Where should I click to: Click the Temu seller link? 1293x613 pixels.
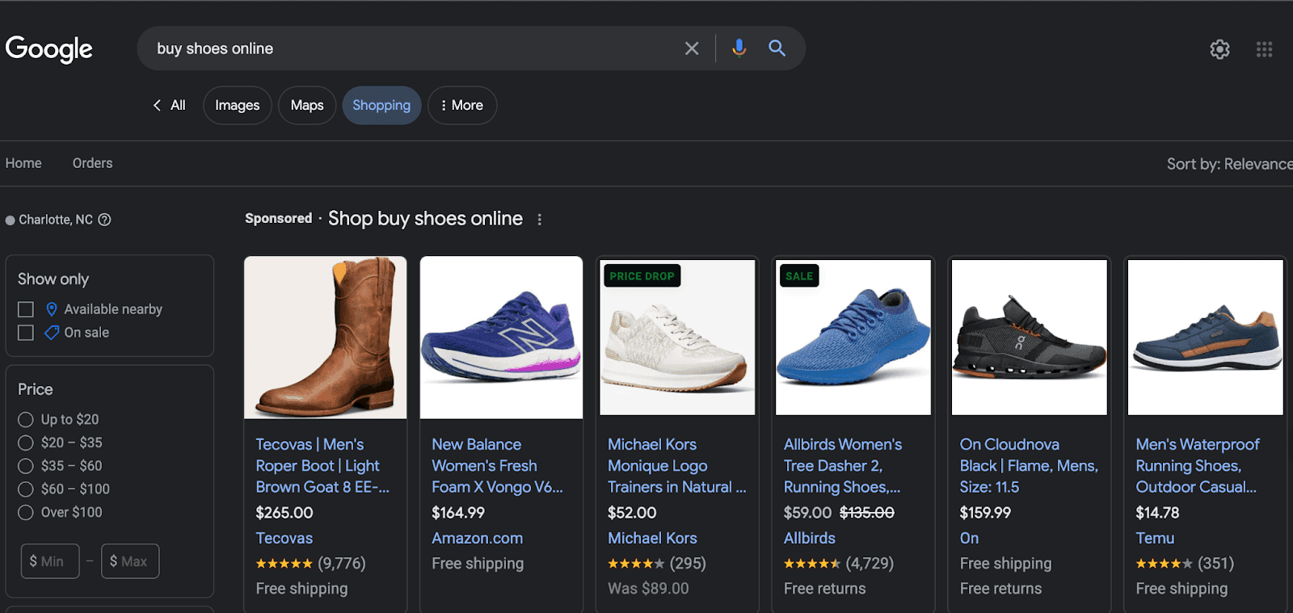(1155, 539)
